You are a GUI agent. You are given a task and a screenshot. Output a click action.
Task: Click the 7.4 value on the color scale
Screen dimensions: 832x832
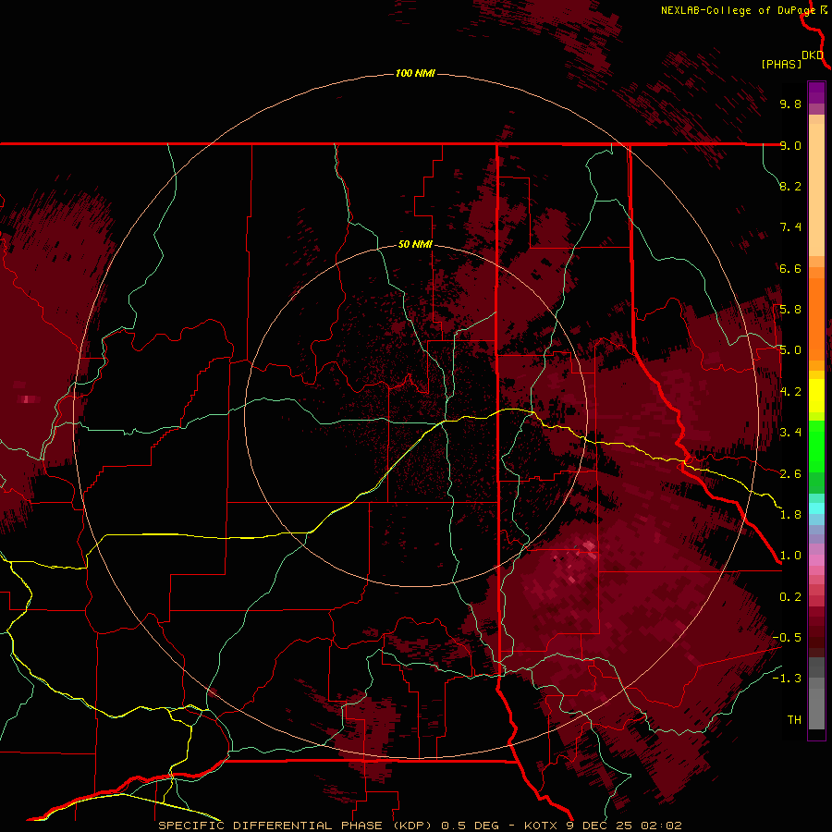click(x=790, y=227)
